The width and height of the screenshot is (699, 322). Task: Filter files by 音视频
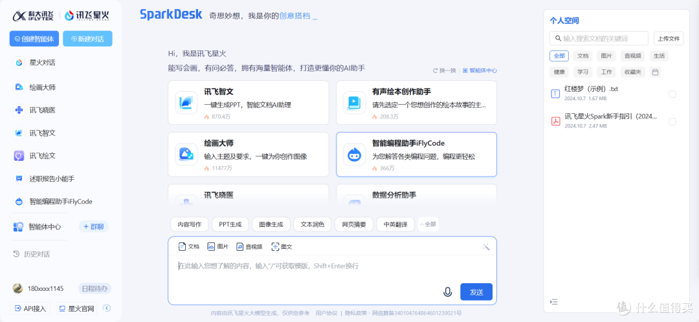click(x=632, y=56)
